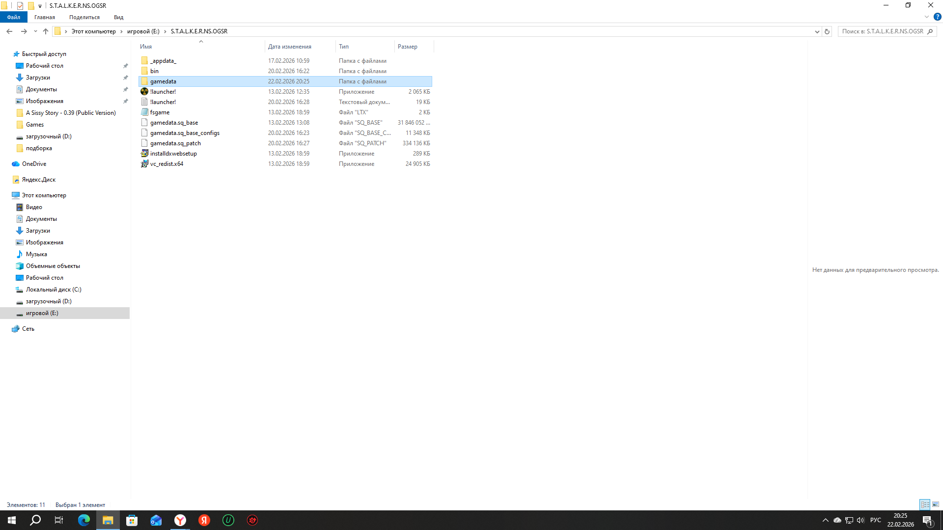The image size is (943, 530).
Task: Open the explorer help question mark icon
Action: 937,17
